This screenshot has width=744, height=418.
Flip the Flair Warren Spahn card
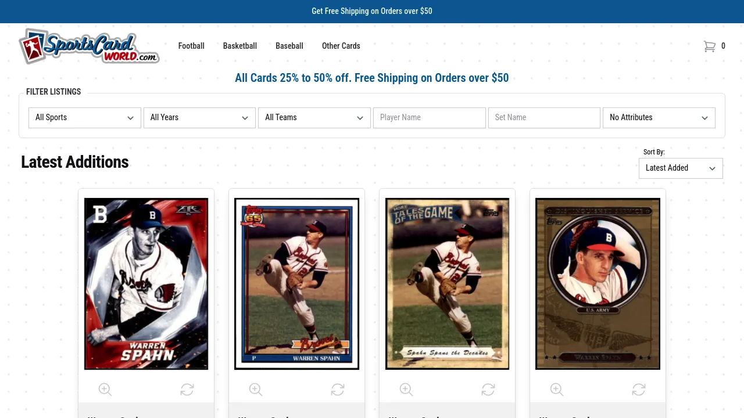pos(187,390)
